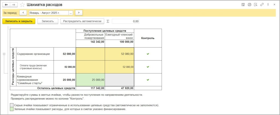Click the save floppy disk icon

pos(243,5)
